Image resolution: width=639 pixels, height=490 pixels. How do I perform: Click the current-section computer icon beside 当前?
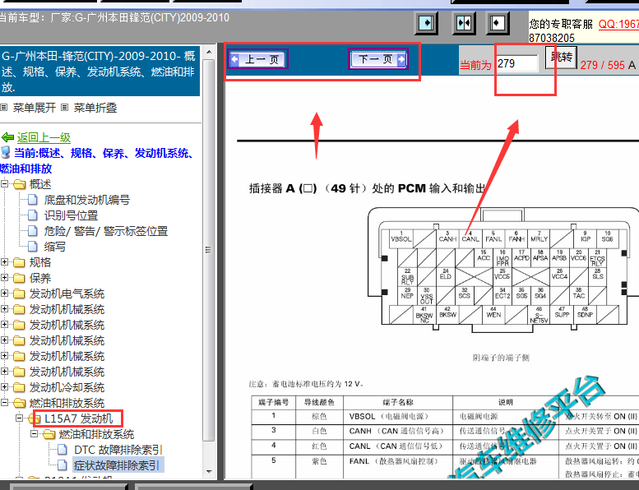(5, 153)
